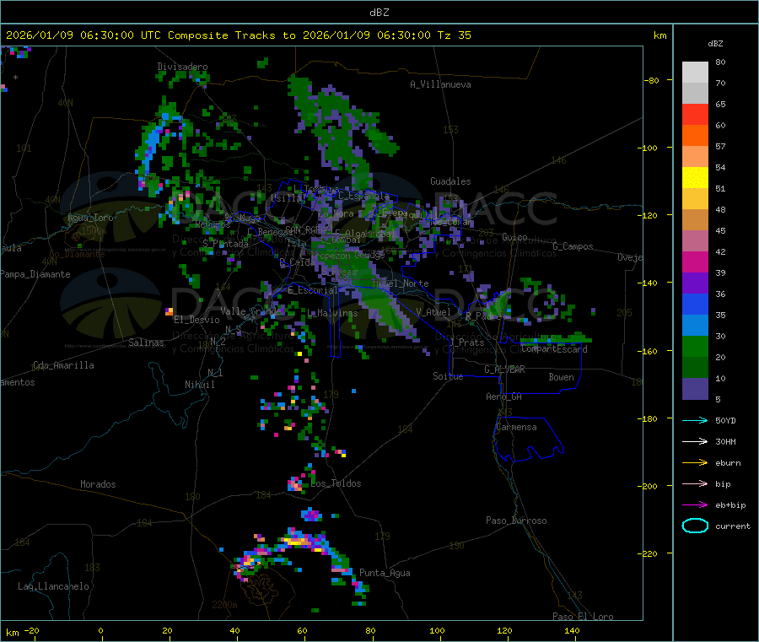
Task: Click the 'Bowen' map label
Action: tap(561, 377)
